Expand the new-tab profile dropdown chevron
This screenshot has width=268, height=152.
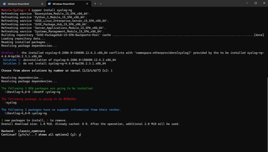[x=101, y=4]
